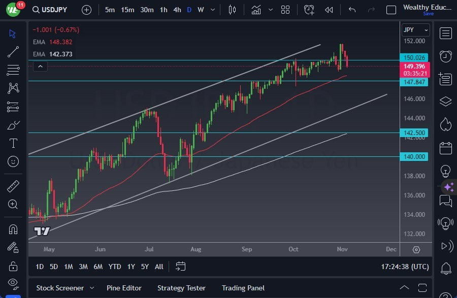Lock all drawings on the chart

[13, 266]
